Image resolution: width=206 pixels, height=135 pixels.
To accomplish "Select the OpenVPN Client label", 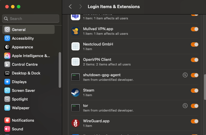I will coord(97,60).
